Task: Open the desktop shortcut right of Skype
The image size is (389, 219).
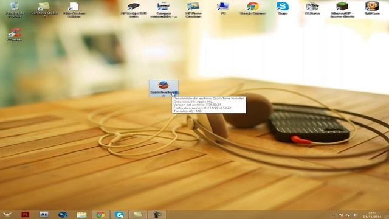Action: point(312,8)
